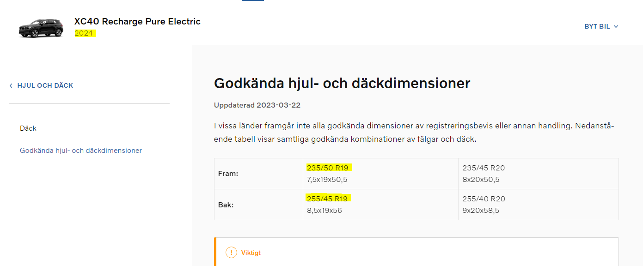Click the XC40 car thumbnail image

[x=41, y=28]
